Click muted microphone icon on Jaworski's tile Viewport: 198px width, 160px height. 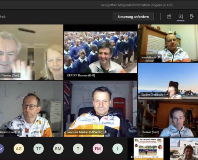106,132
